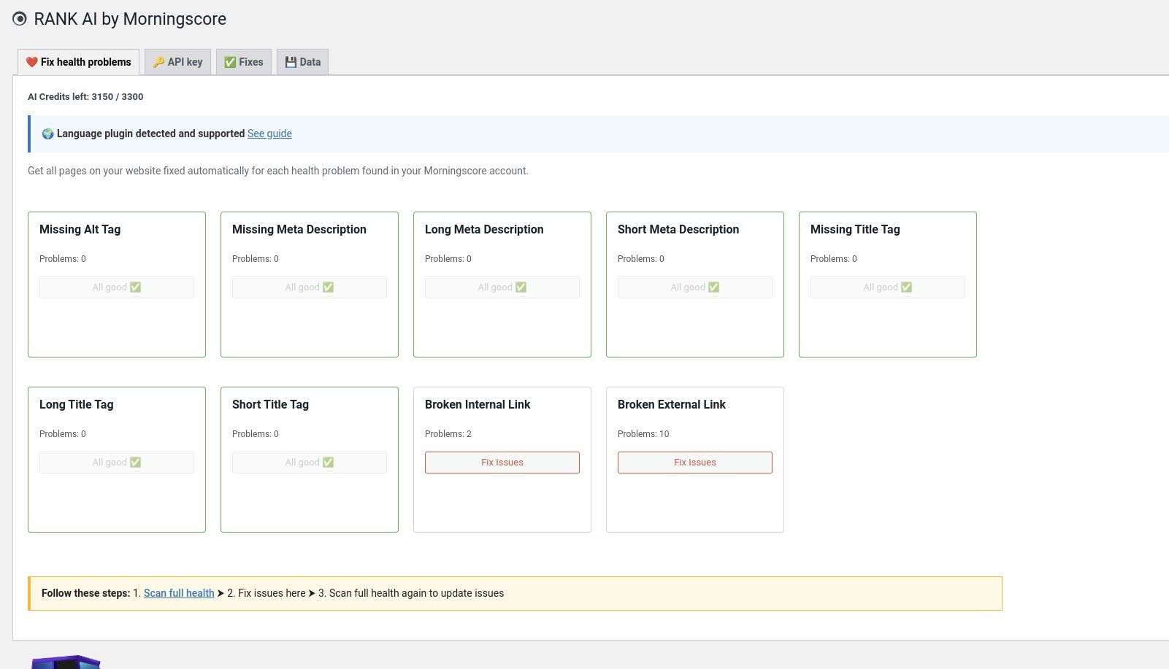The height and width of the screenshot is (669, 1169).
Task: Select the Broken External Link card heading
Action: coord(671,404)
